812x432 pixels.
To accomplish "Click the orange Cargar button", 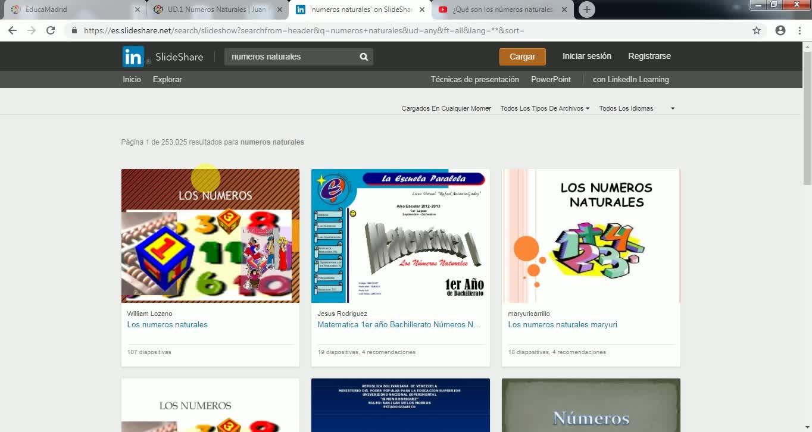I will (523, 57).
